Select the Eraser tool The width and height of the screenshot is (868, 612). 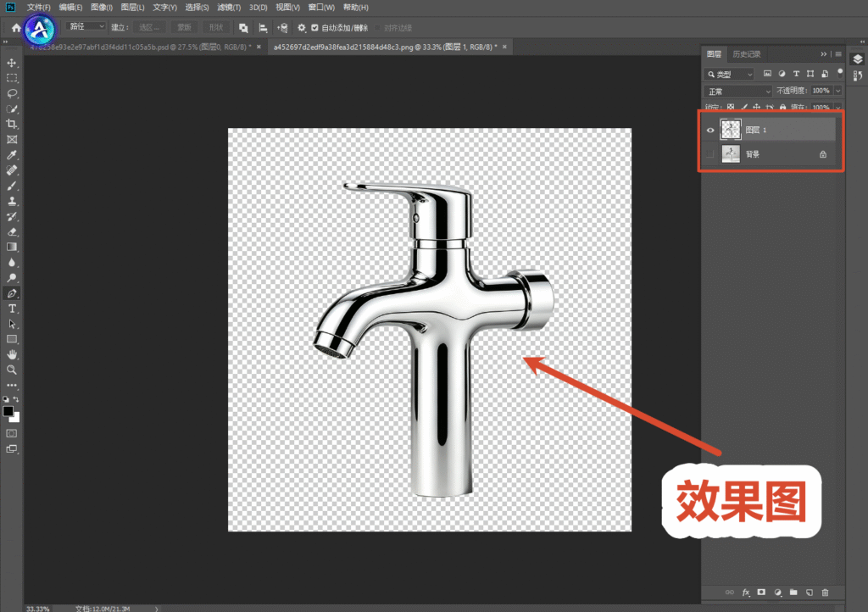(12, 232)
